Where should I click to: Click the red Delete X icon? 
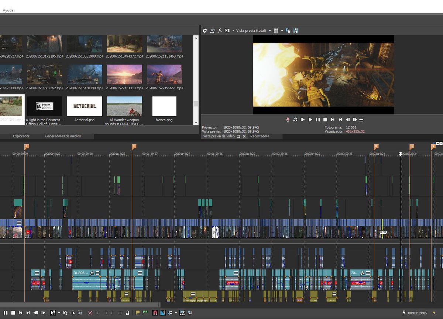[90, 313]
